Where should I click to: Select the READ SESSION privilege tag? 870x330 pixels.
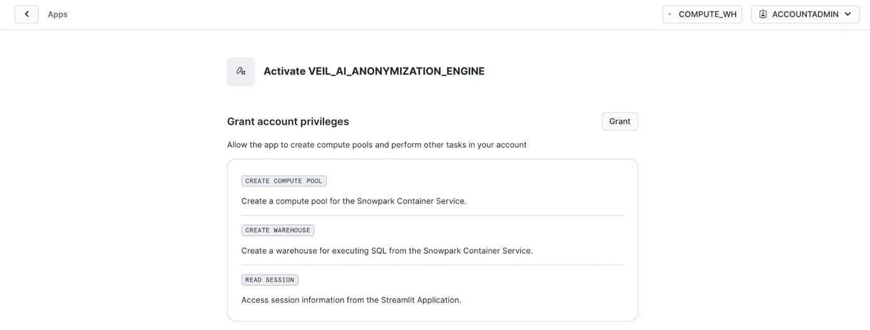[x=269, y=280]
